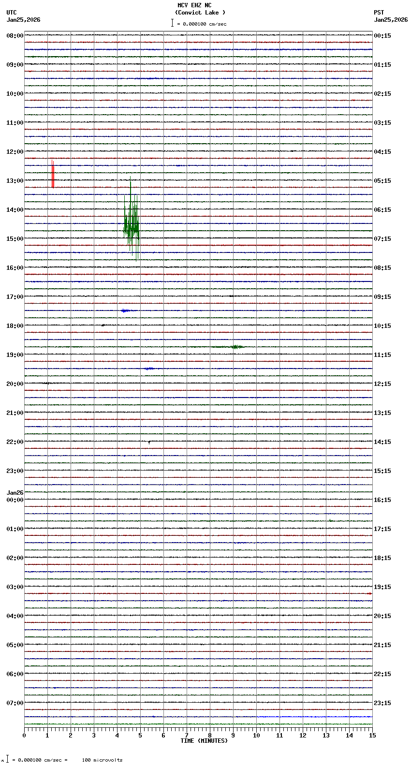Click the '16:15' PST time label
Screen dimensions: 411x766
(382, 500)
